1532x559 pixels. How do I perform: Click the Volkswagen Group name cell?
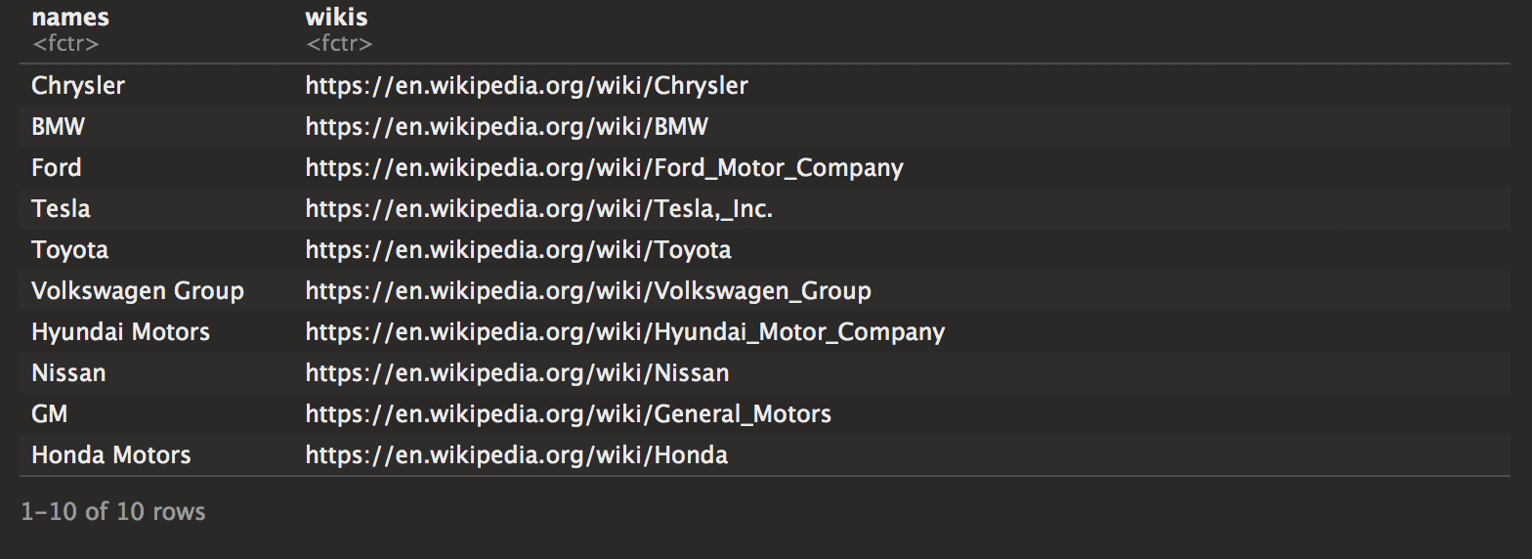coord(138,291)
